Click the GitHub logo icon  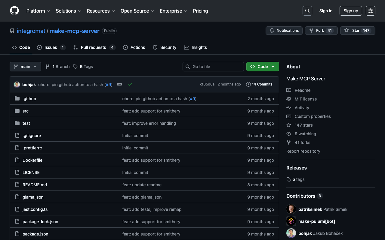(x=14, y=11)
